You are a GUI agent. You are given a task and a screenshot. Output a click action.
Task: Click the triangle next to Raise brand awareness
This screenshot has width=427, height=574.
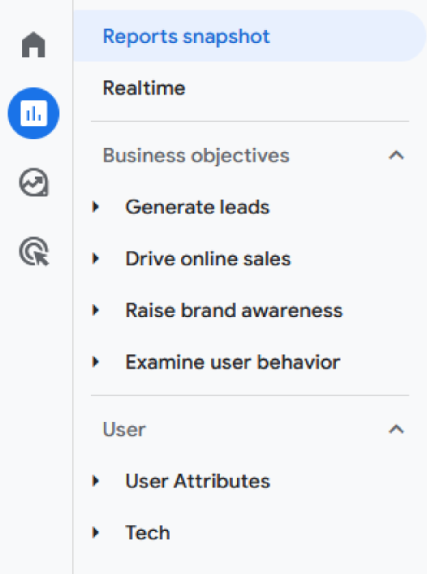[95, 310]
